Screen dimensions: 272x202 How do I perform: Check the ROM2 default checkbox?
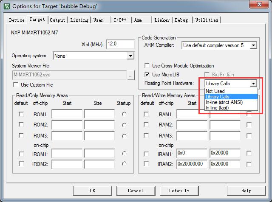pyautogui.click(x=21, y=125)
